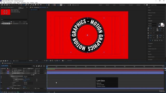Select the Selection arrow tool
This screenshot has height=93, width=166.
coord(5,5)
